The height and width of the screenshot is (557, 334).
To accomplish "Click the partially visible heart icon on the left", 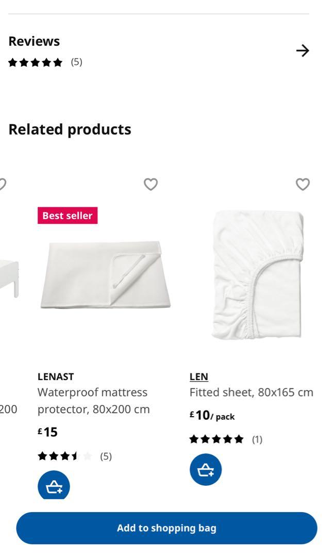I will (3, 184).
